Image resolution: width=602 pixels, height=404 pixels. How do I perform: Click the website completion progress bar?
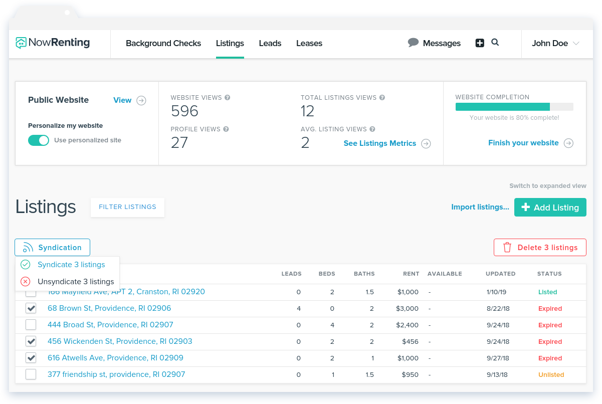(514, 107)
